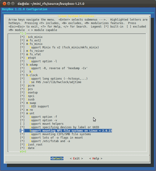The width and height of the screenshot is (156, 171).
Task: Toggle the mkswap checkbox
Action: [x=22, y=103]
